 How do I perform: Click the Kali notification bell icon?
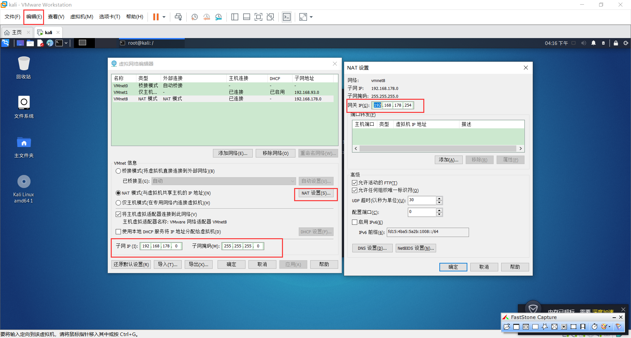coord(594,43)
